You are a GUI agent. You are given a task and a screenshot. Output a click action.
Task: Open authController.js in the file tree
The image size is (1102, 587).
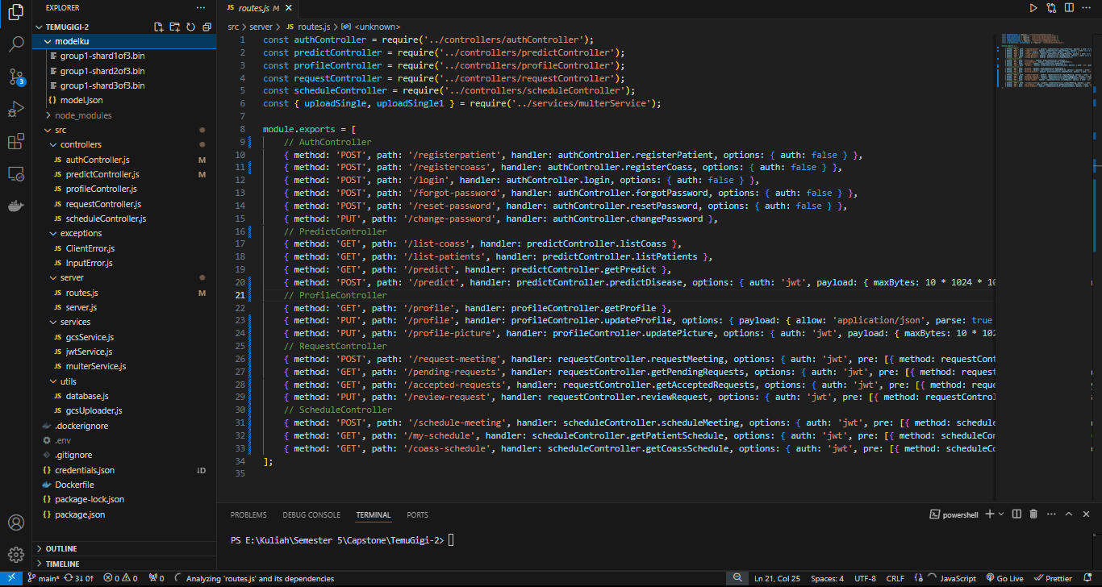(98, 160)
